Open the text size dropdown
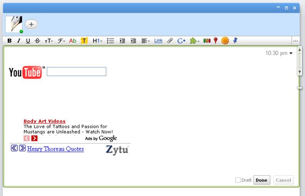305x196 pixels. 49,41
